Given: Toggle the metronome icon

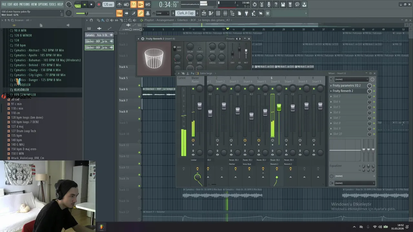Looking at the screenshot, I should pyautogui.click(x=119, y=5).
